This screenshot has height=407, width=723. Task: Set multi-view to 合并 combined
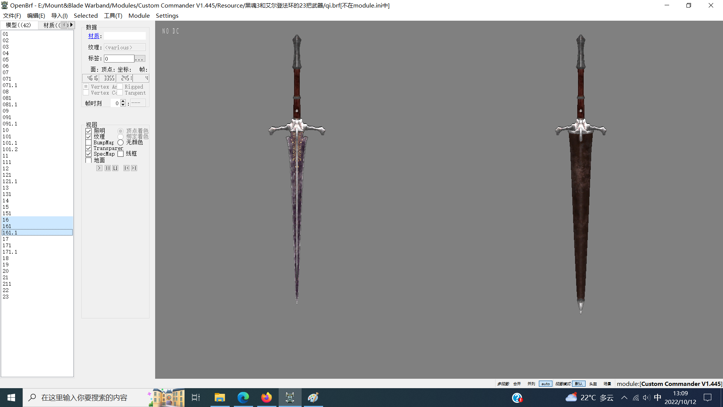coord(517,384)
